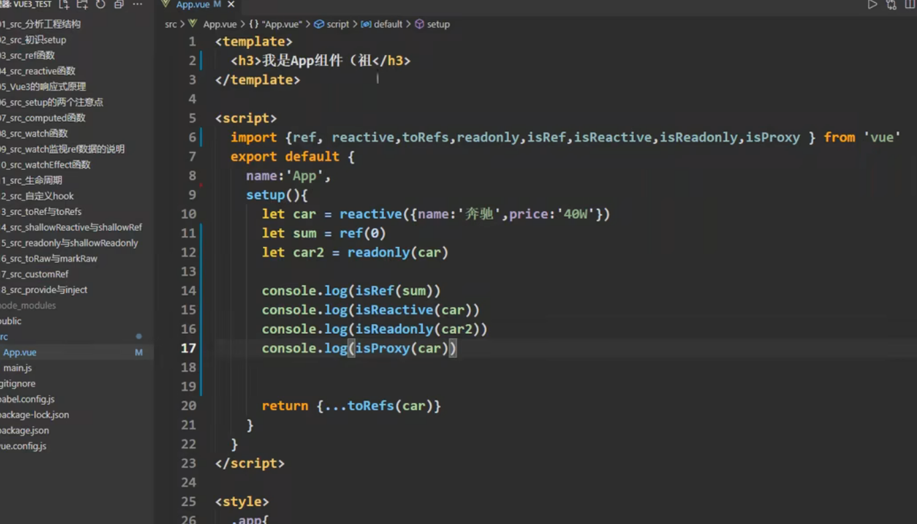The height and width of the screenshot is (524, 917).
Task: Expand folder 07_src_computed函数
Action: (x=43, y=118)
